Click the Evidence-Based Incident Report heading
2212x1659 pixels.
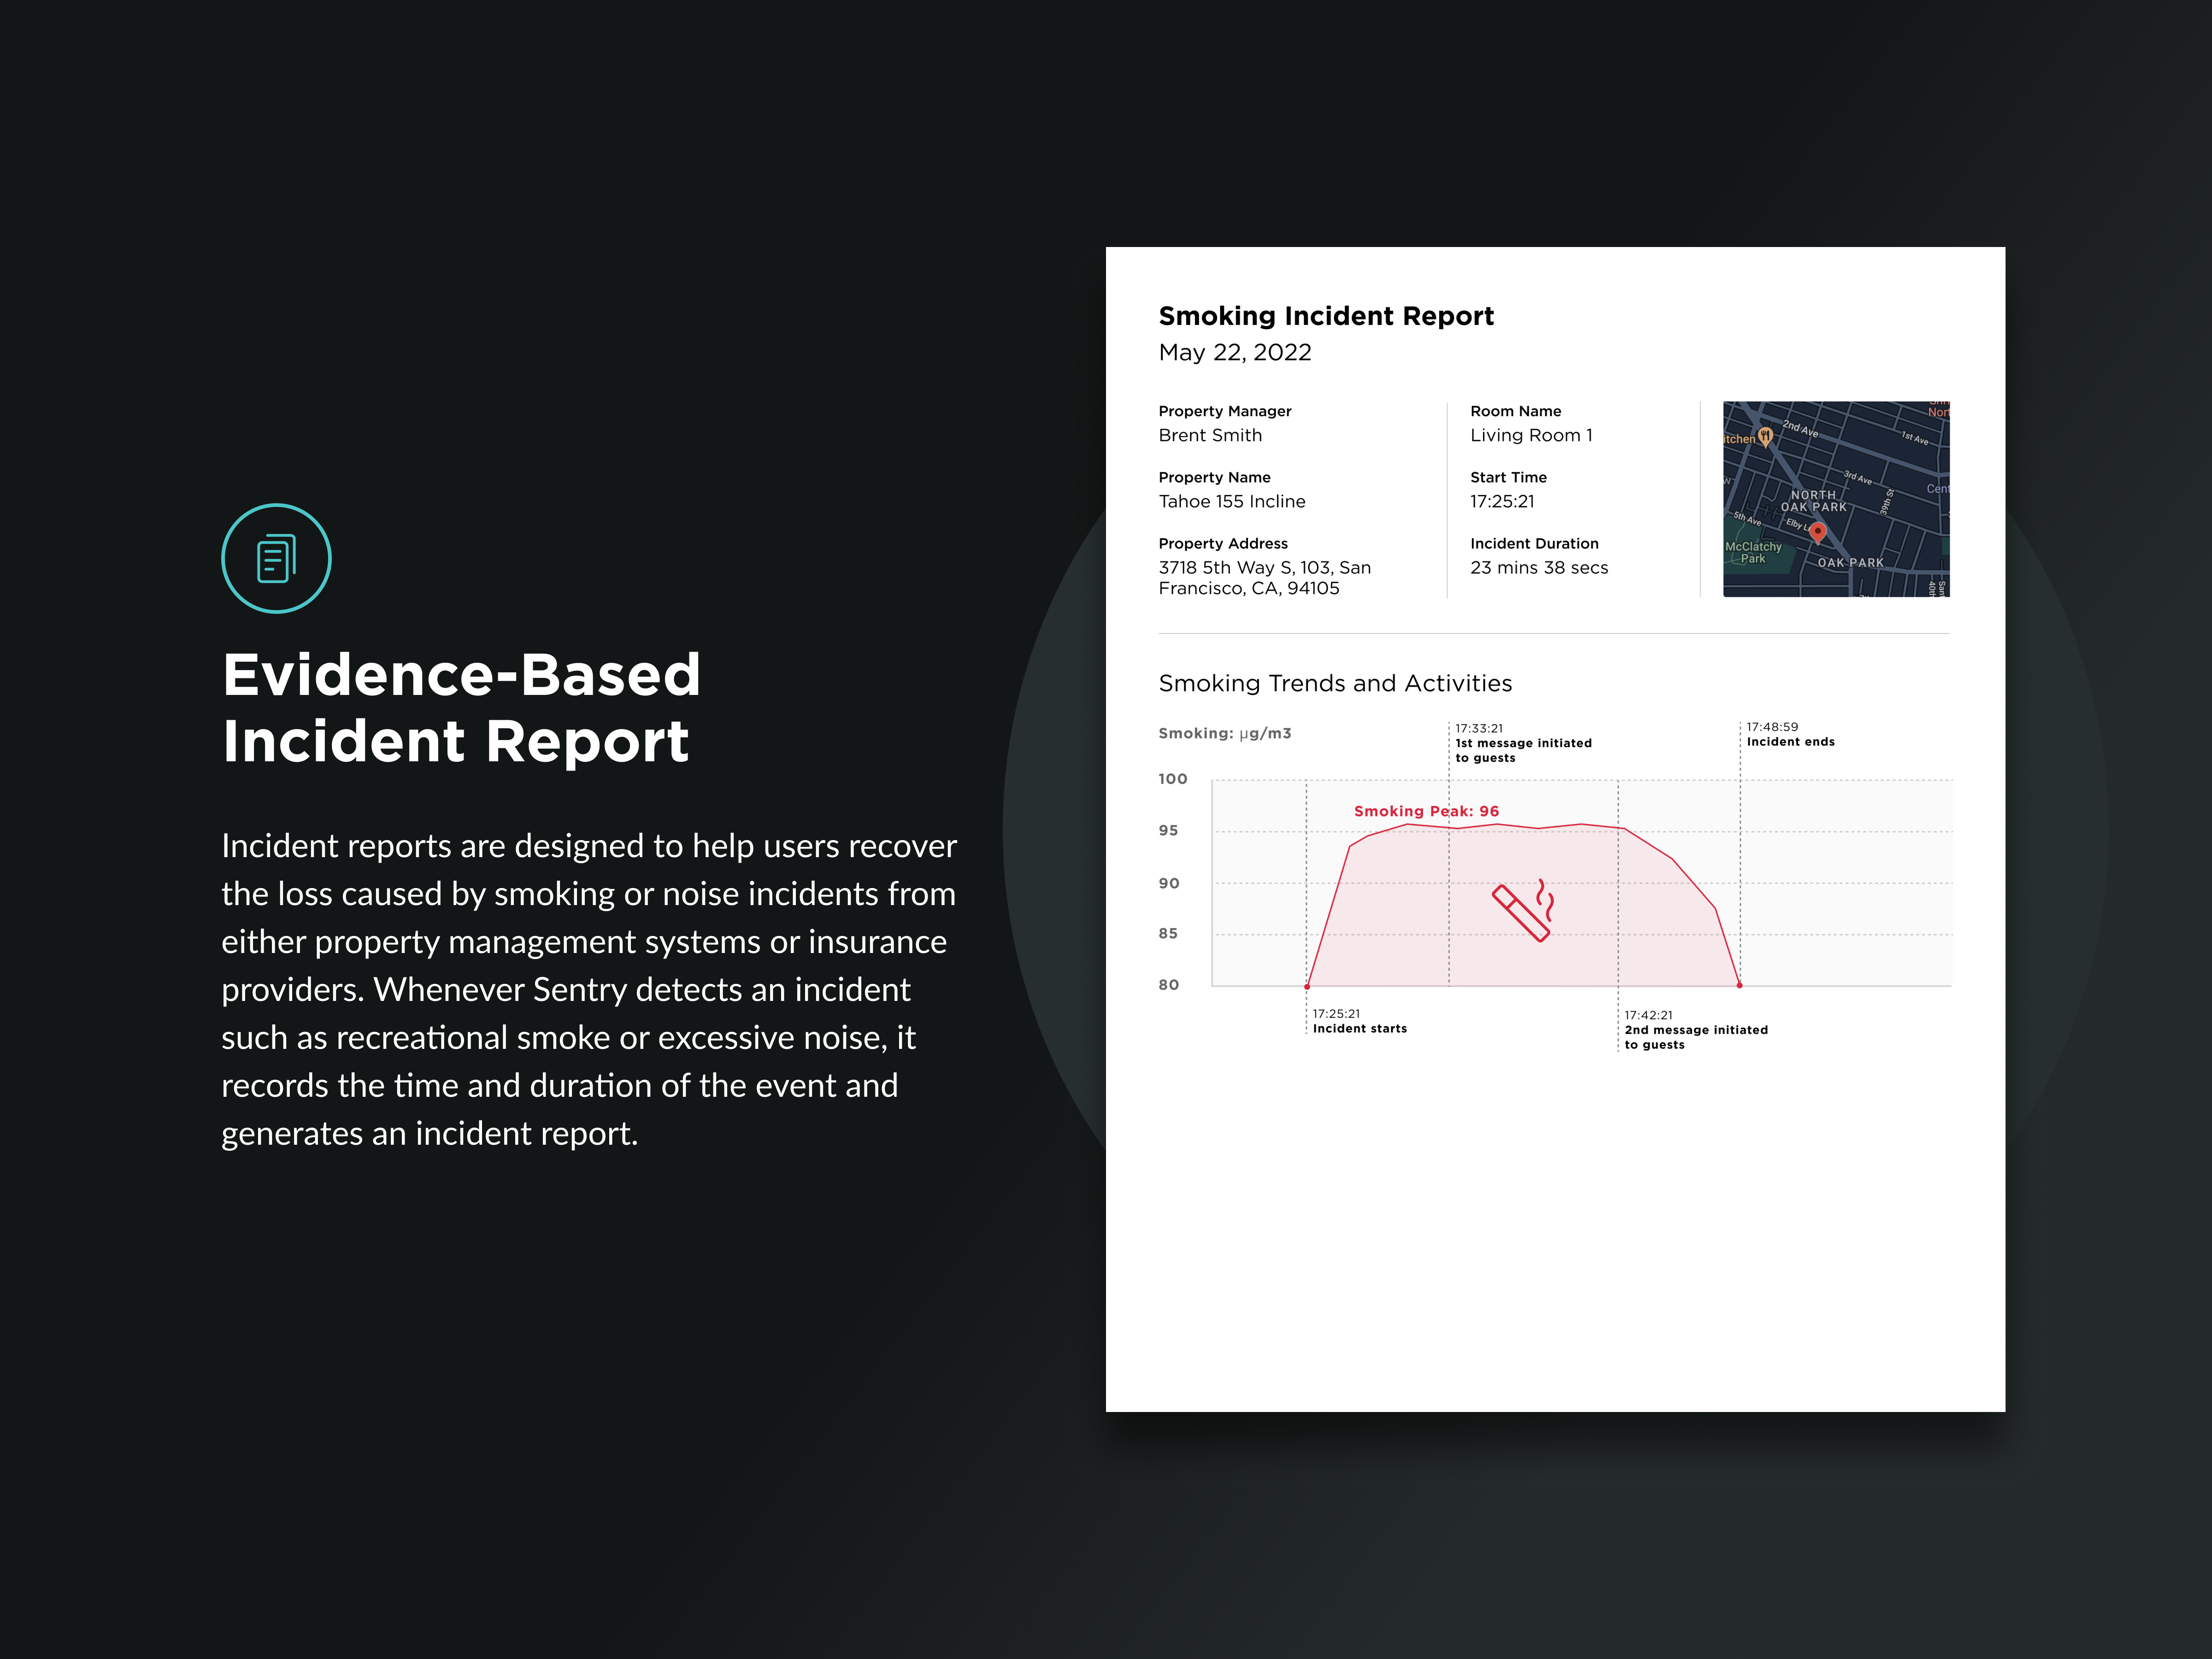[461, 707]
